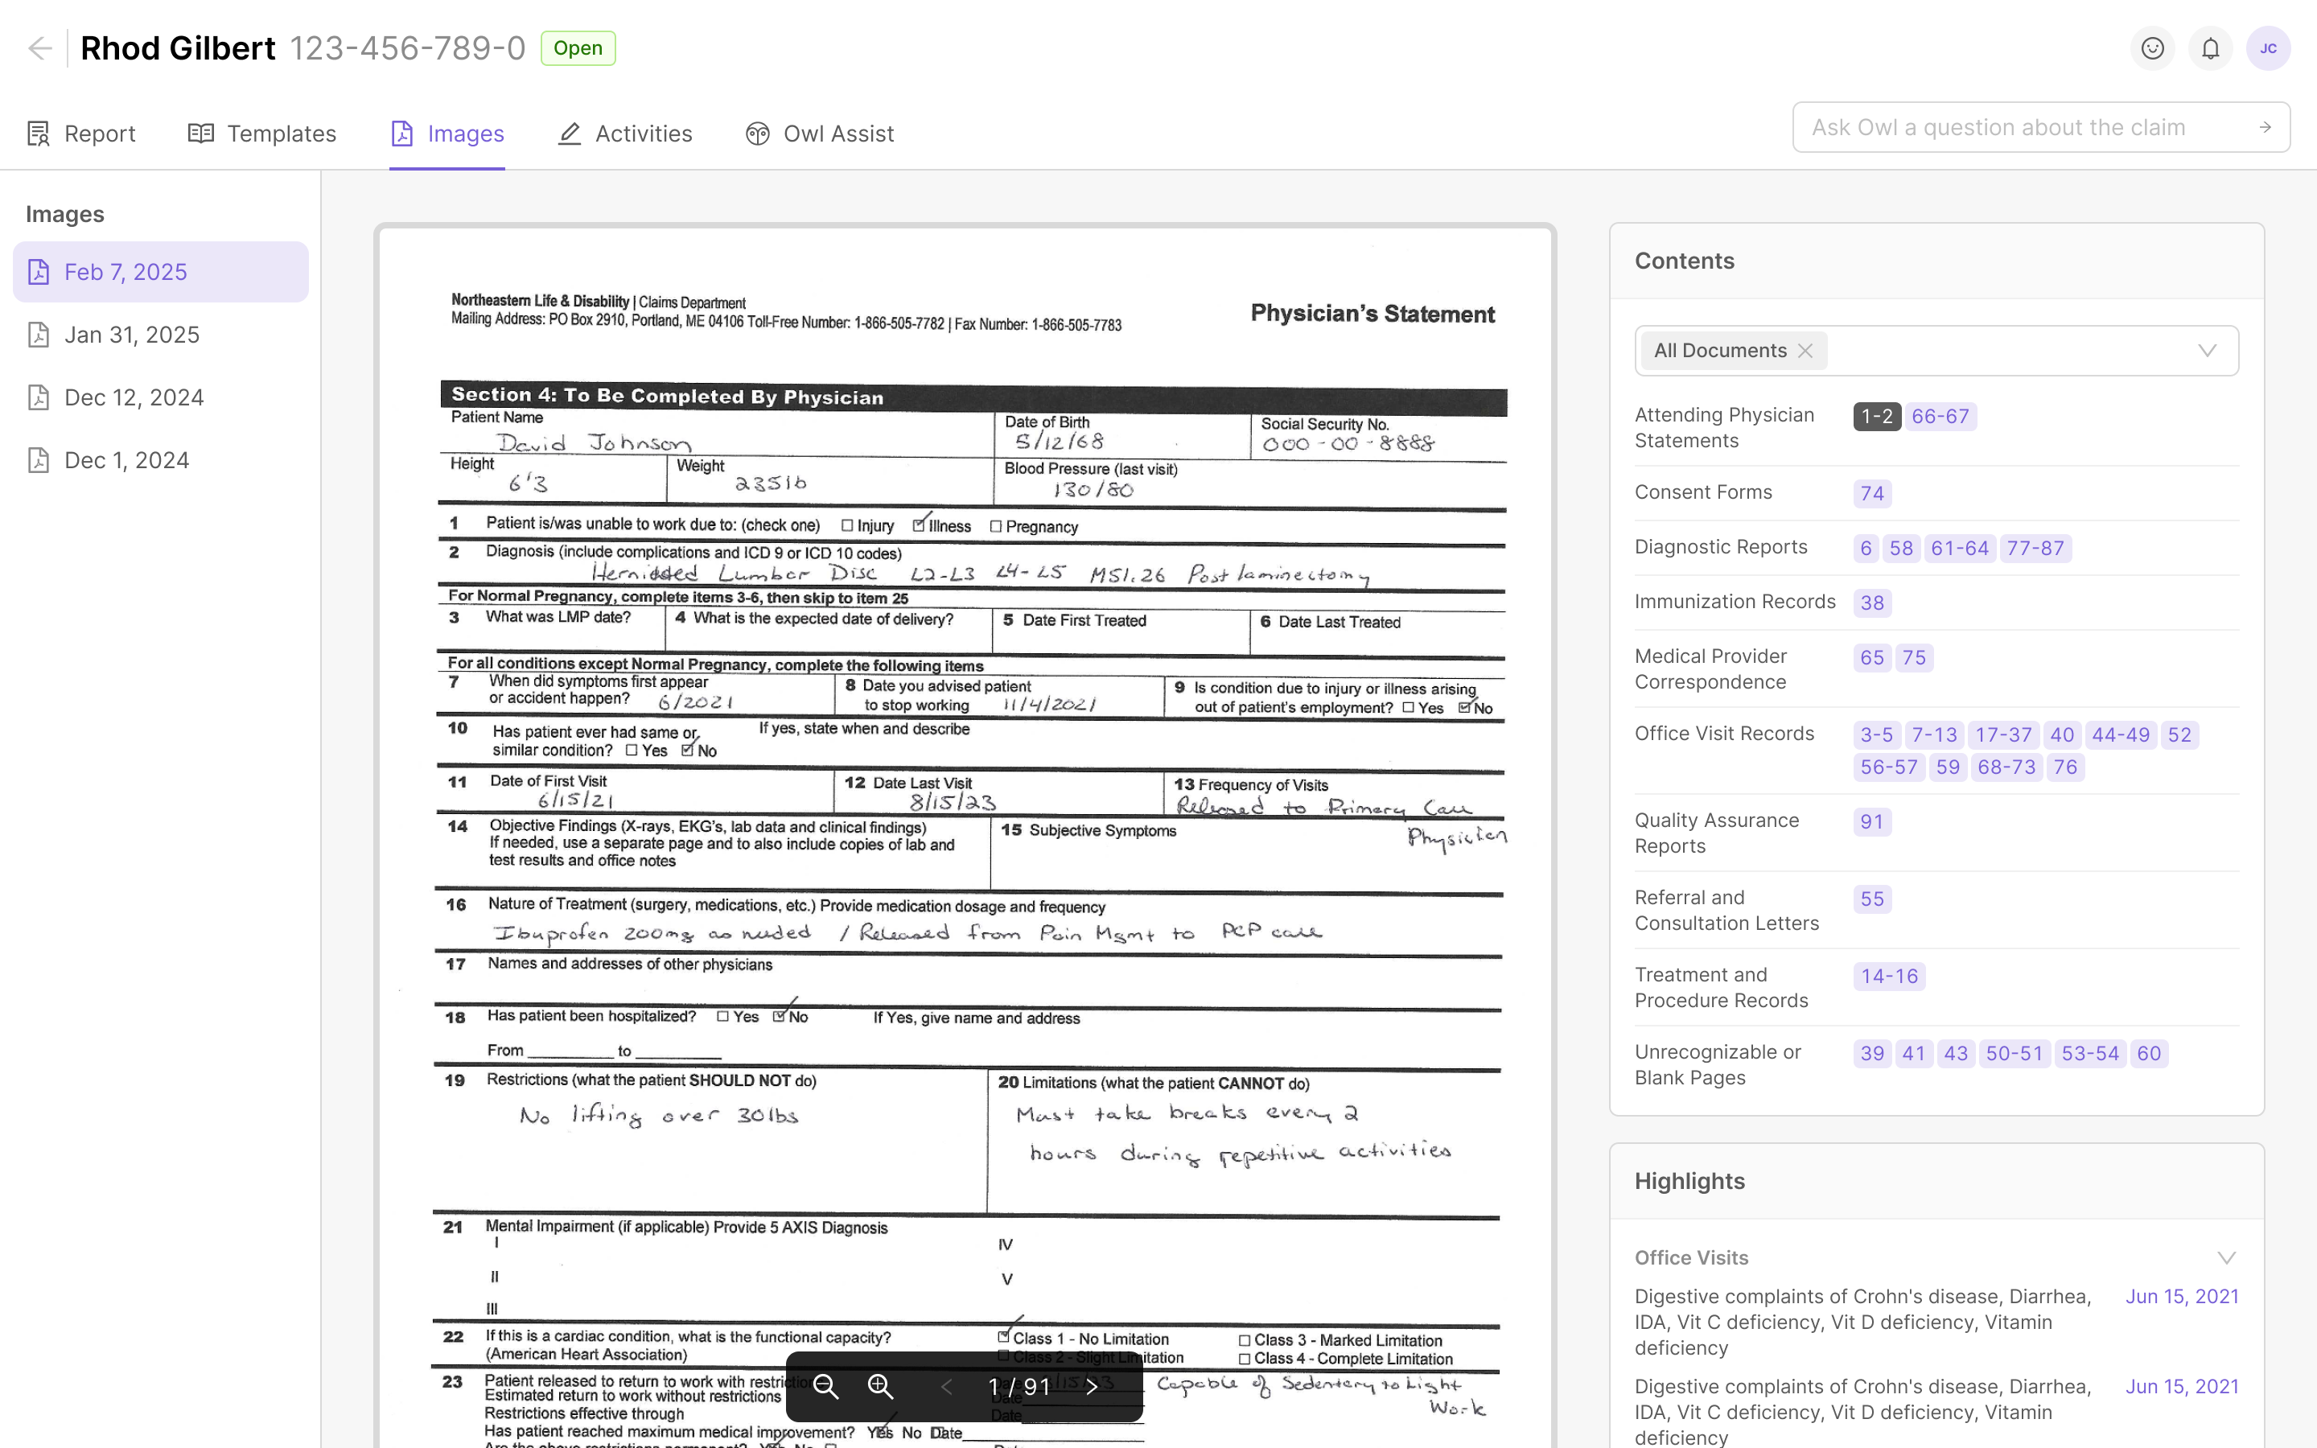The height and width of the screenshot is (1448, 2317).
Task: Jump to Office Visit Records pages 44-49
Action: click(2120, 735)
